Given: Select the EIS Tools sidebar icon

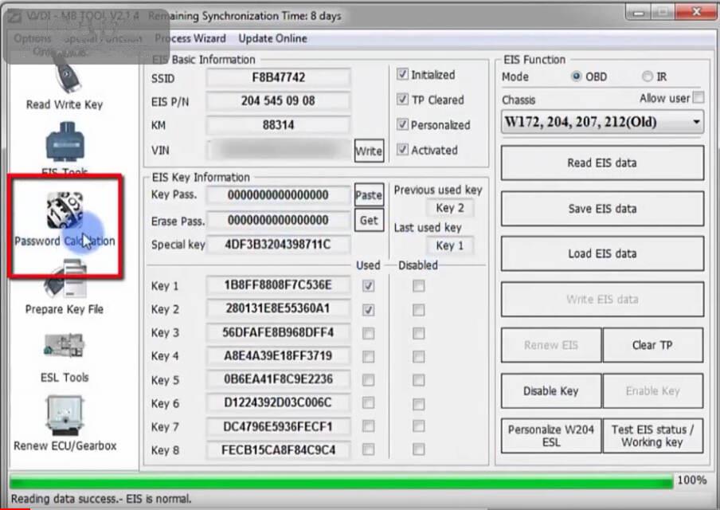Looking at the screenshot, I should click(x=65, y=142).
